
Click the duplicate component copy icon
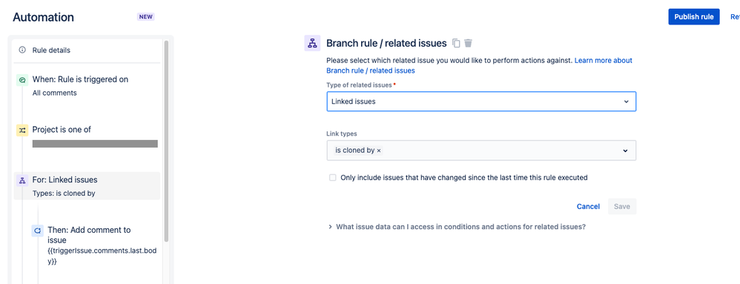pos(456,43)
